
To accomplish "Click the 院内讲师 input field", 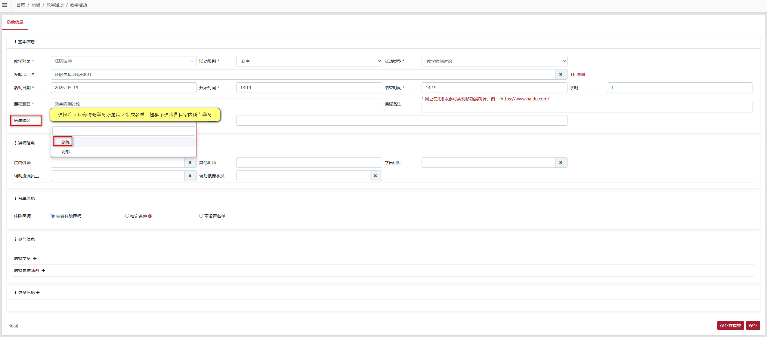I will (118, 163).
